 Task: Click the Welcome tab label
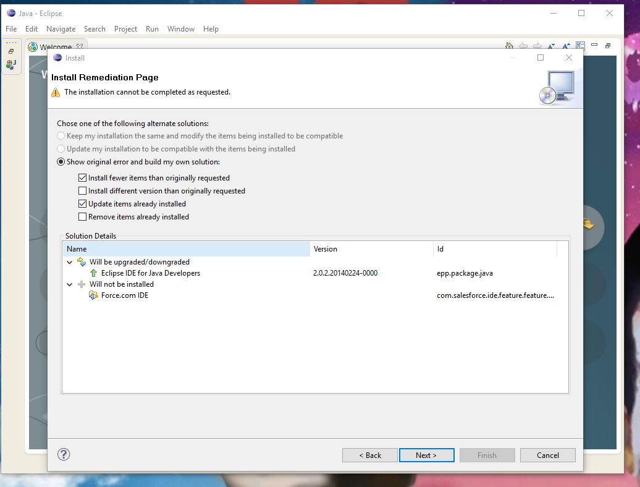click(x=56, y=46)
